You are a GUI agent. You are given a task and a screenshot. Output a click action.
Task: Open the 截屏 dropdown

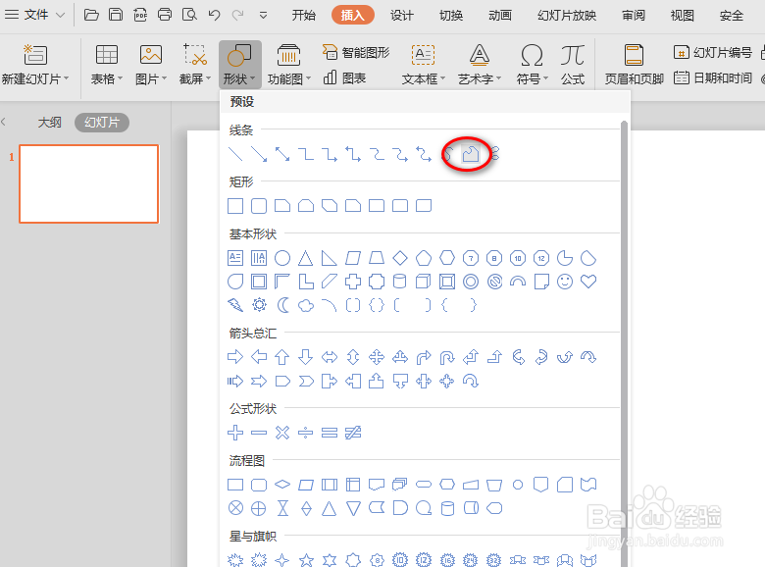[195, 65]
